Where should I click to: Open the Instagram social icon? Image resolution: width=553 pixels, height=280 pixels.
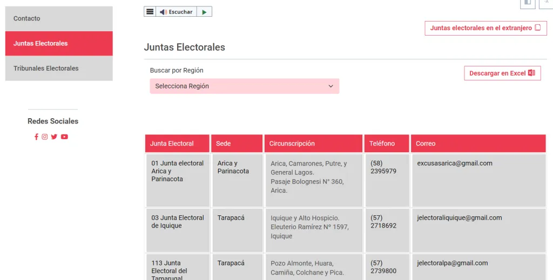[45, 136]
